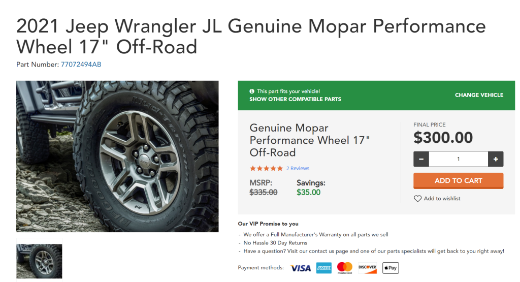The image size is (520, 282).
Task: Select the small wheel thumbnail image
Action: pos(39,261)
